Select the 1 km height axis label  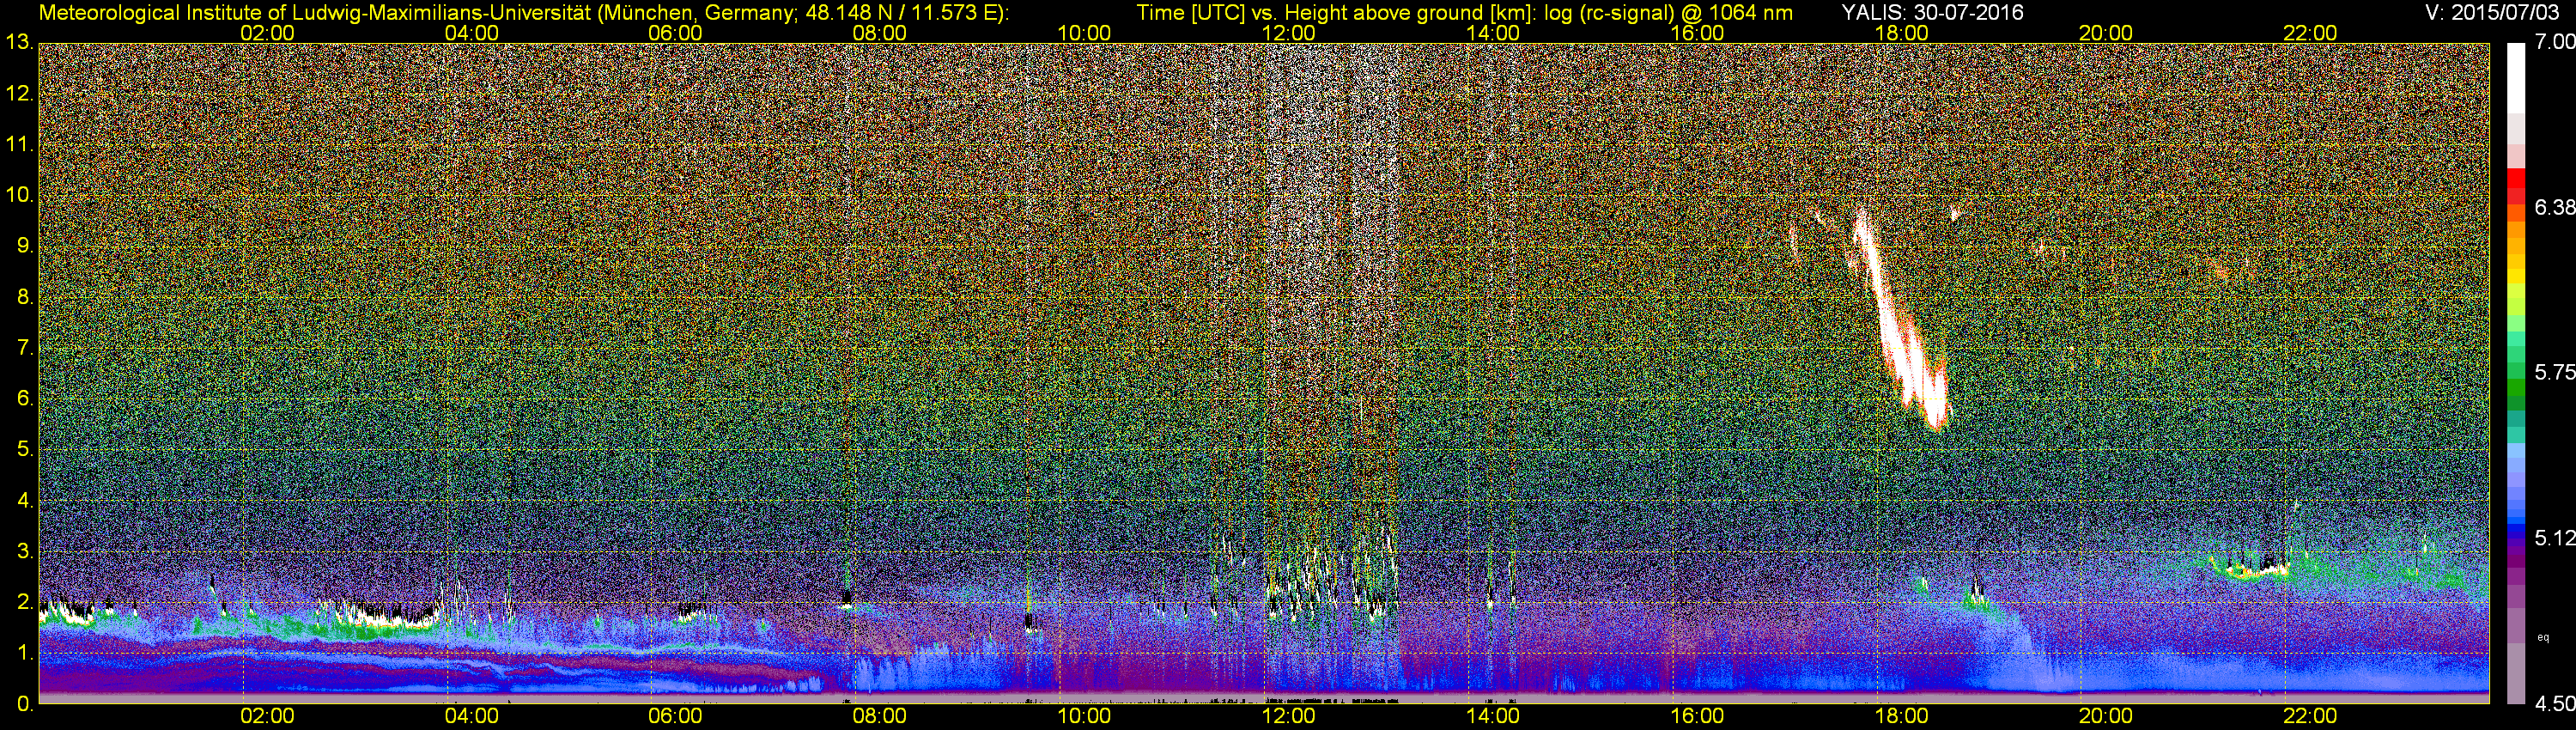coord(24,653)
